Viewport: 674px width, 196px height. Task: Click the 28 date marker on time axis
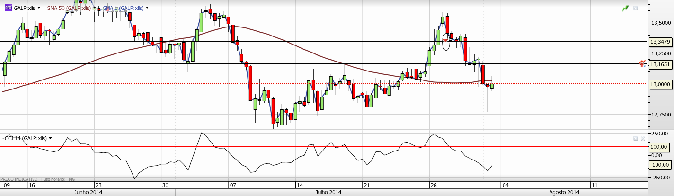click(433, 185)
